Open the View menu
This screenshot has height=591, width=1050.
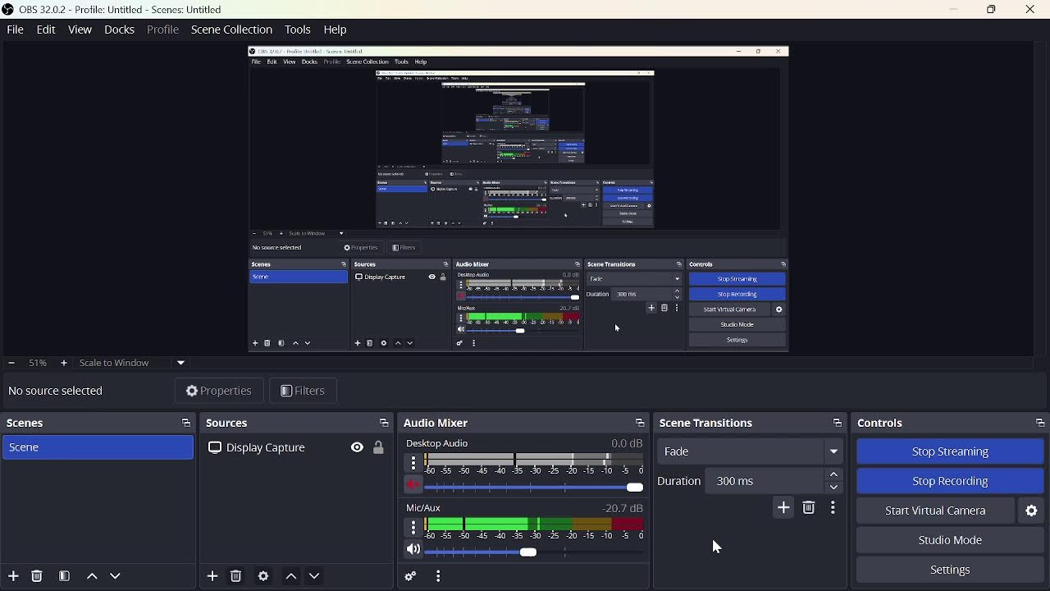(80, 30)
